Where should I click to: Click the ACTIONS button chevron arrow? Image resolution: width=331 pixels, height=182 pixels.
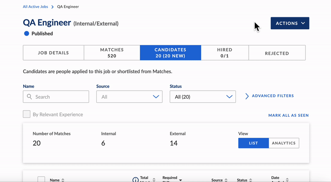pyautogui.click(x=303, y=23)
